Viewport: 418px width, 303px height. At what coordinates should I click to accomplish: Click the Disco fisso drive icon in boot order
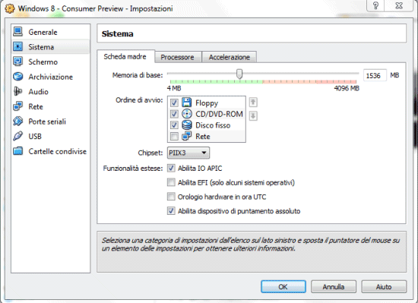(187, 125)
